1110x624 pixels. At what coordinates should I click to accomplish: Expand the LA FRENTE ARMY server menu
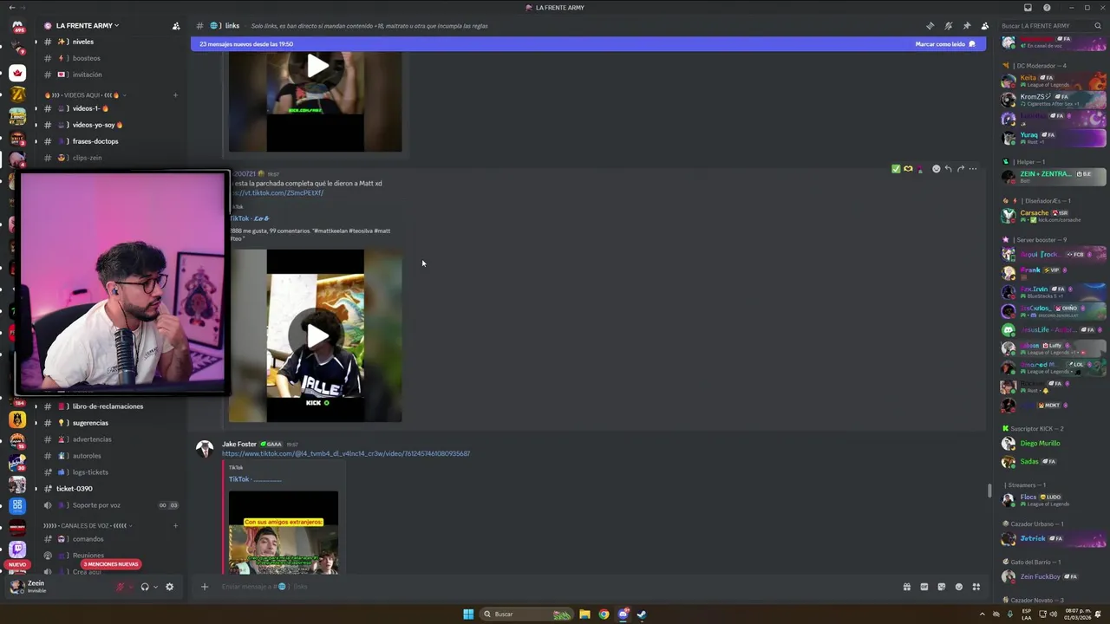(x=87, y=26)
